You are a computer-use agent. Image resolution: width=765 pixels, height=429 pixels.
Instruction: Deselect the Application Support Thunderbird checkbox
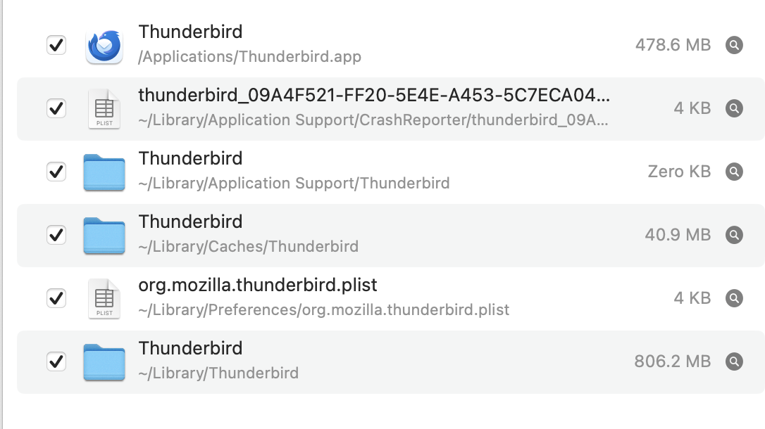point(56,172)
